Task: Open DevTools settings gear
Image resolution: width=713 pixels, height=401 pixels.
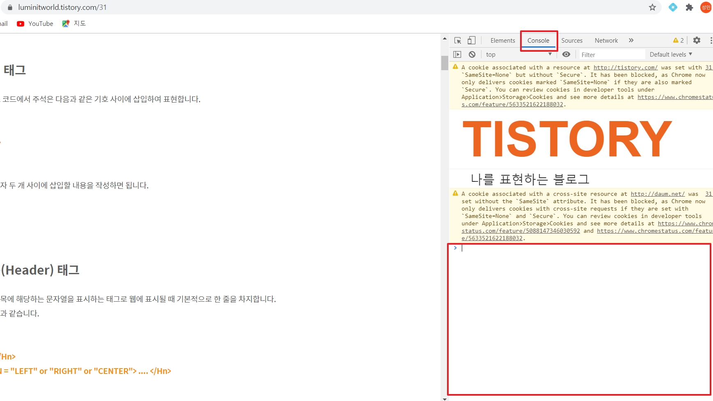Action: pos(697,40)
